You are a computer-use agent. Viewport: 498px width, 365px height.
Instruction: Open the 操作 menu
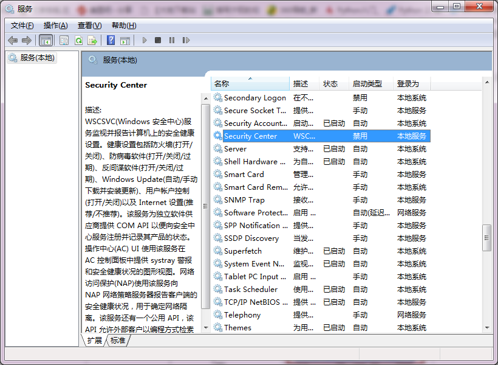[x=55, y=26]
